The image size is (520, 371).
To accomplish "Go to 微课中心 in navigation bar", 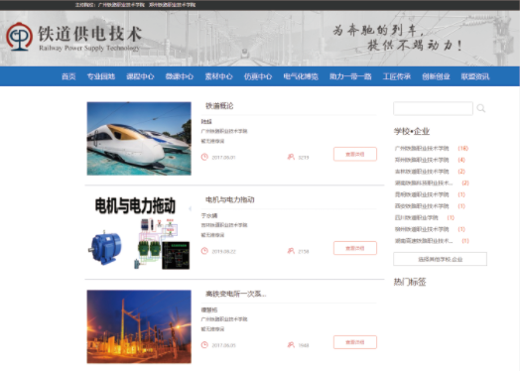I will 179,76.
